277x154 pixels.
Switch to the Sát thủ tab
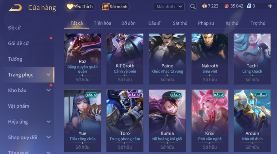pos(180,23)
